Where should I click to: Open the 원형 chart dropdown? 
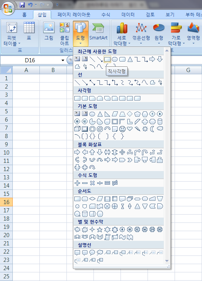point(159,33)
